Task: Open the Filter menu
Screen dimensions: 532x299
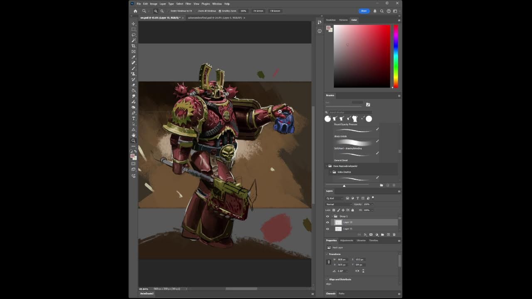Action: pyautogui.click(x=188, y=4)
